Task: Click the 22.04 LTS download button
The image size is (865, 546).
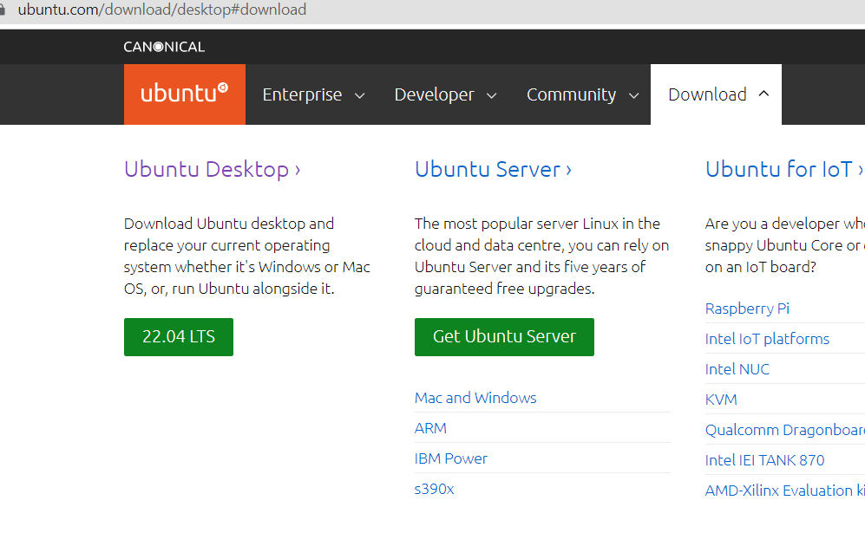Action: pyautogui.click(x=179, y=336)
